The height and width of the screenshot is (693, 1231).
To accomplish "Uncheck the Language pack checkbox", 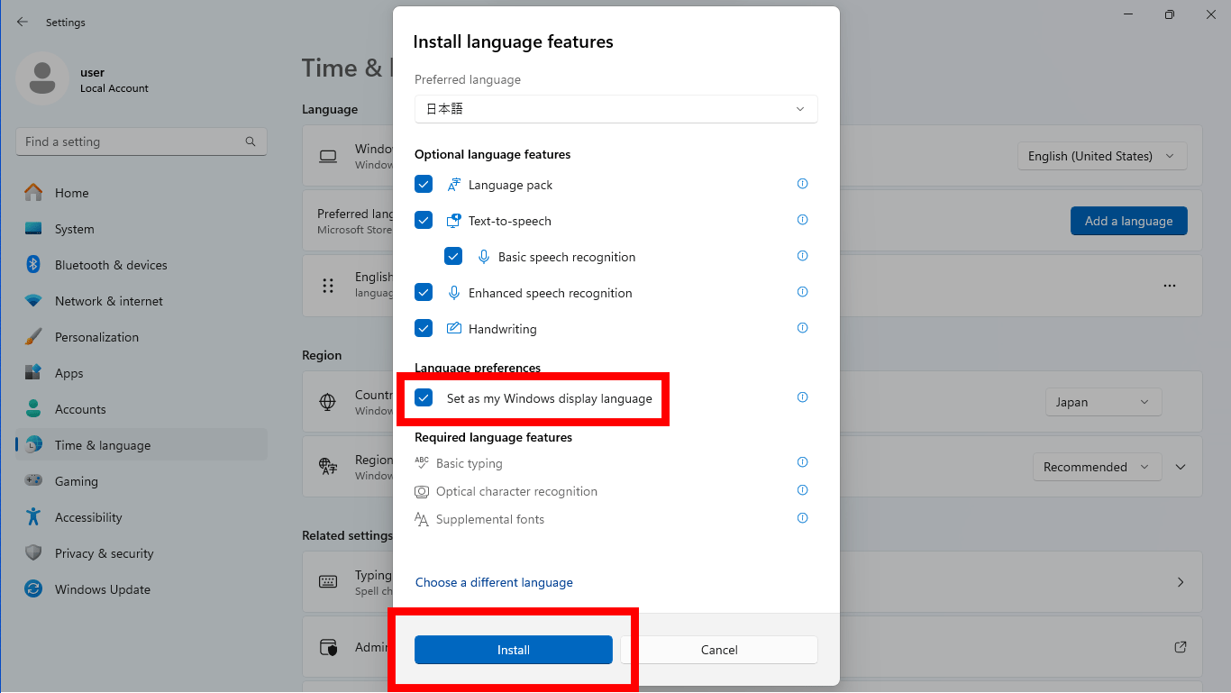I will pyautogui.click(x=424, y=185).
